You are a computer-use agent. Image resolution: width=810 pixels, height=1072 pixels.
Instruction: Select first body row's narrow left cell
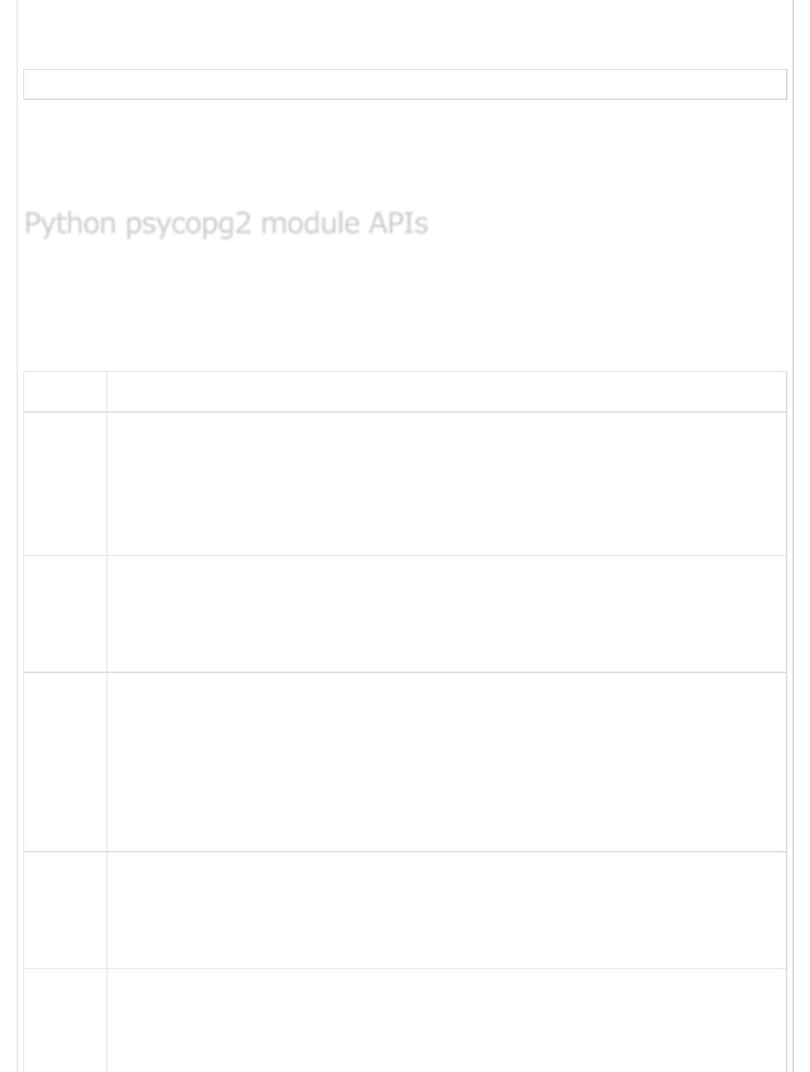point(65,483)
